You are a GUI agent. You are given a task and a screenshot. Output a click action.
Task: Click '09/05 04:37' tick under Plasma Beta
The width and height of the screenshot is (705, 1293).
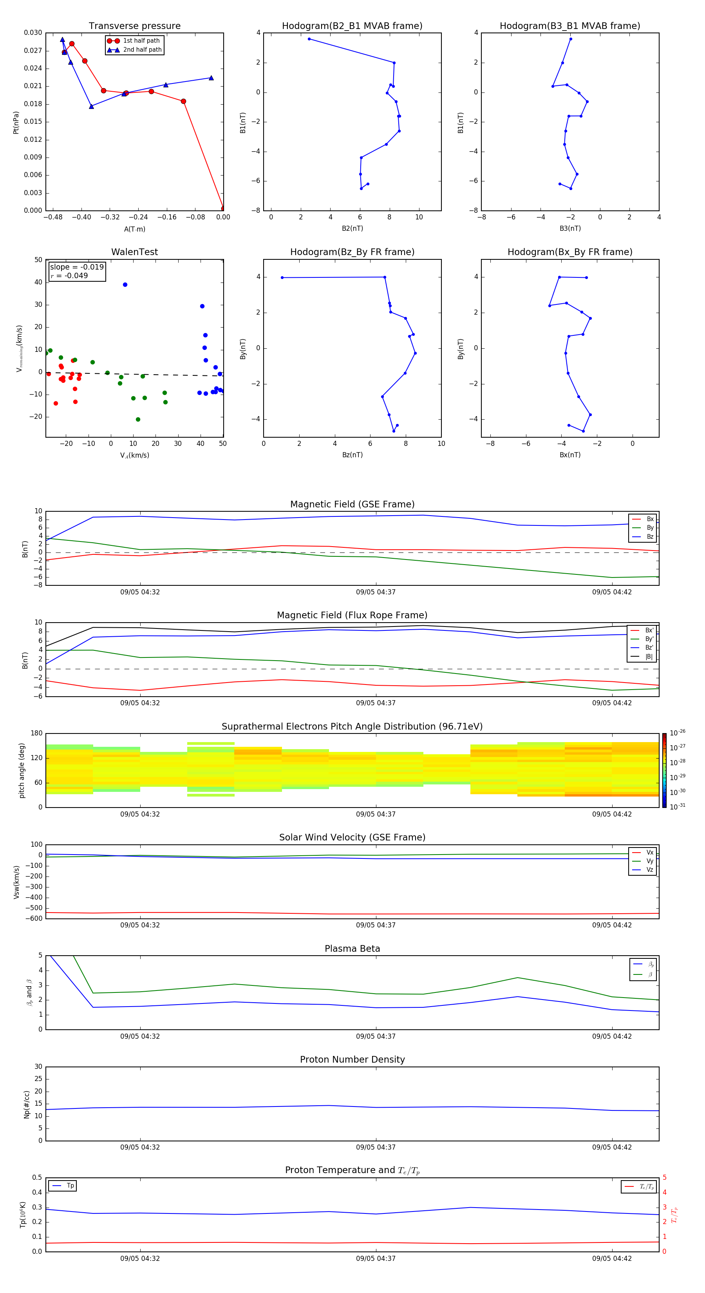click(x=376, y=1036)
